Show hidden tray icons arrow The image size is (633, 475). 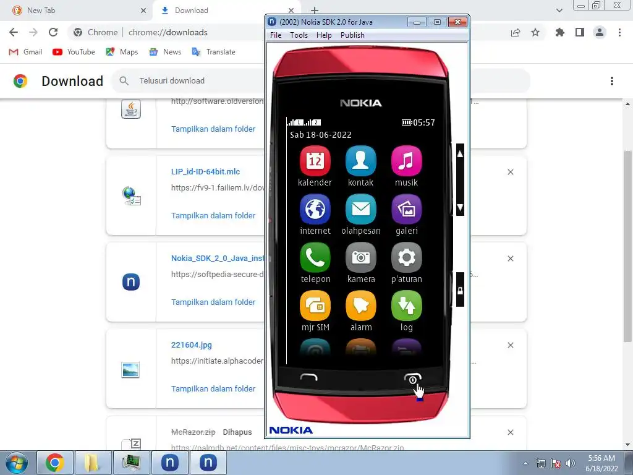[525, 463]
